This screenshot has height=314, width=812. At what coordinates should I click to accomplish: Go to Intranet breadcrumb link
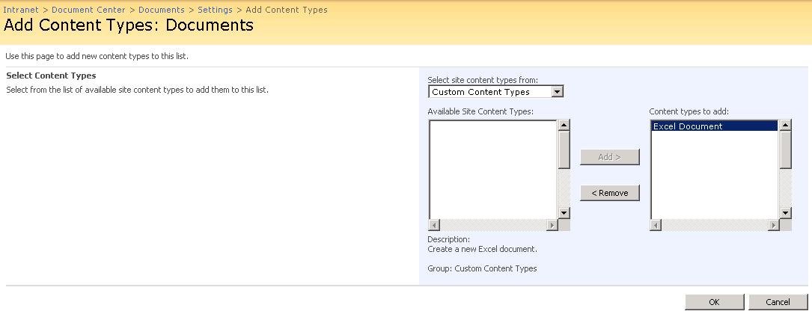pyautogui.click(x=21, y=10)
